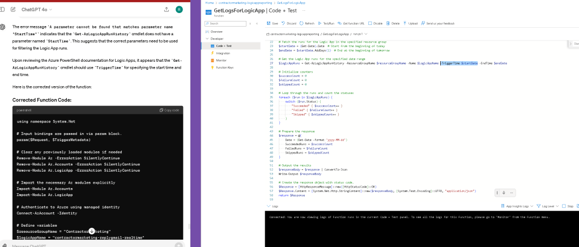The image size is (579, 247).
Task: Open the App Insights Logs dropdown
Action: click(x=517, y=206)
